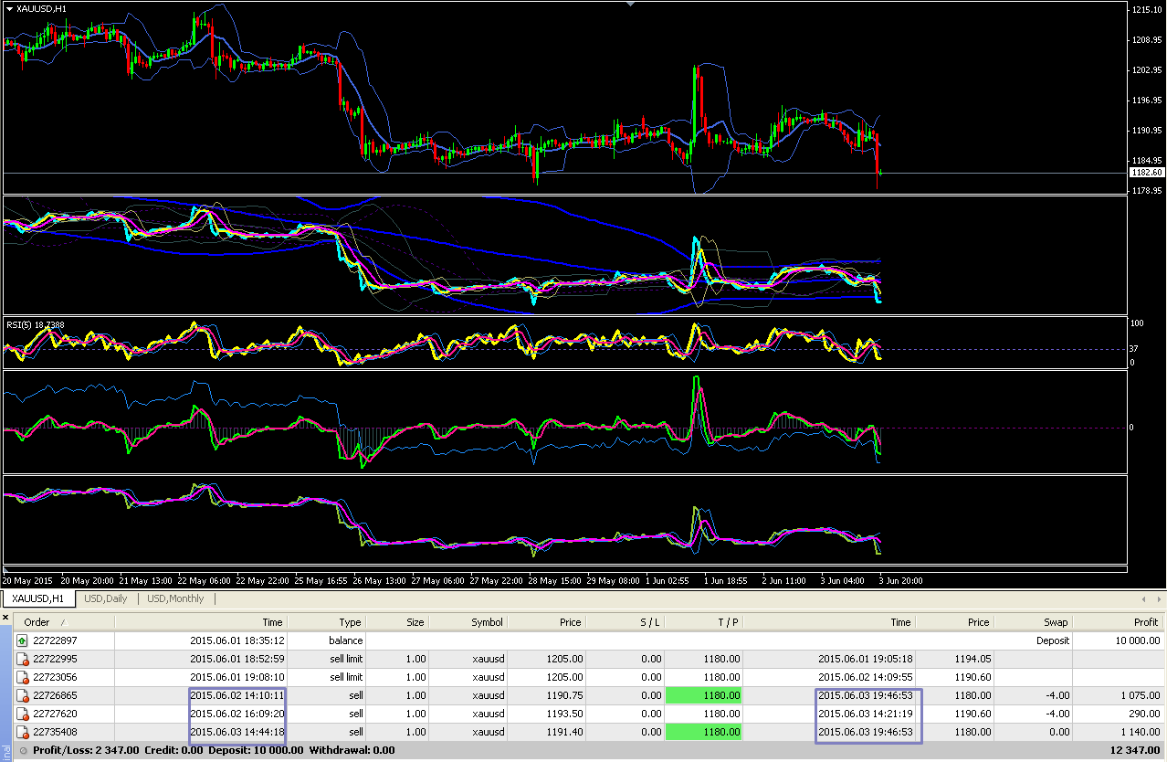The height and width of the screenshot is (762, 1167).
Task: Click the 'balance' type cell
Action: 346,640
